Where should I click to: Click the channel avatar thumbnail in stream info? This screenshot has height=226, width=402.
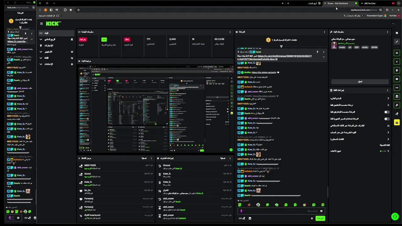[334, 45]
